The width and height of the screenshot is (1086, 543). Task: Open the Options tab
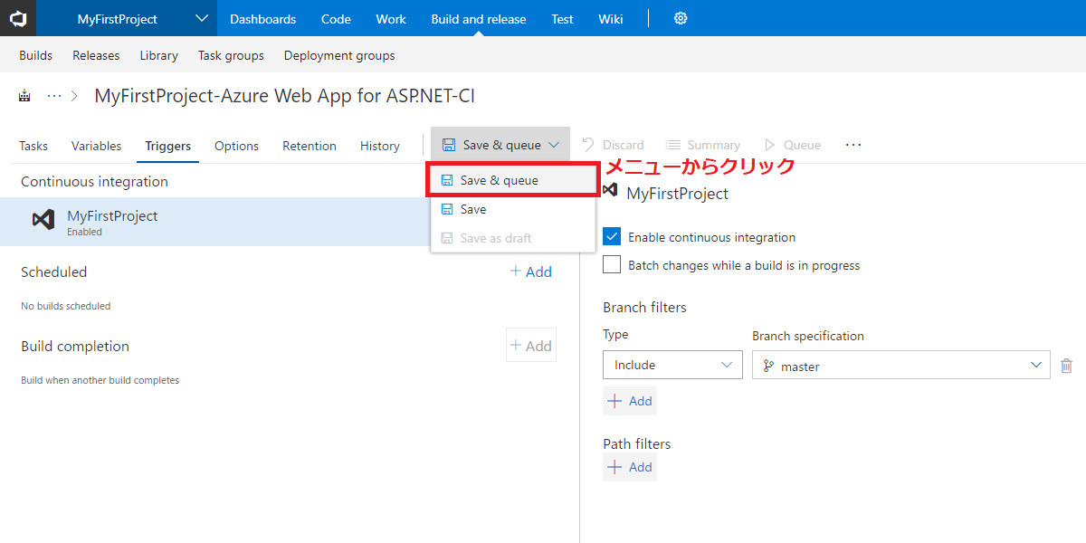(236, 146)
